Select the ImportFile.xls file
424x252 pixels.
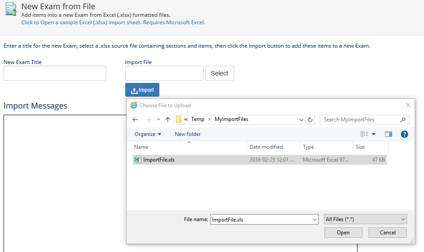click(158, 160)
